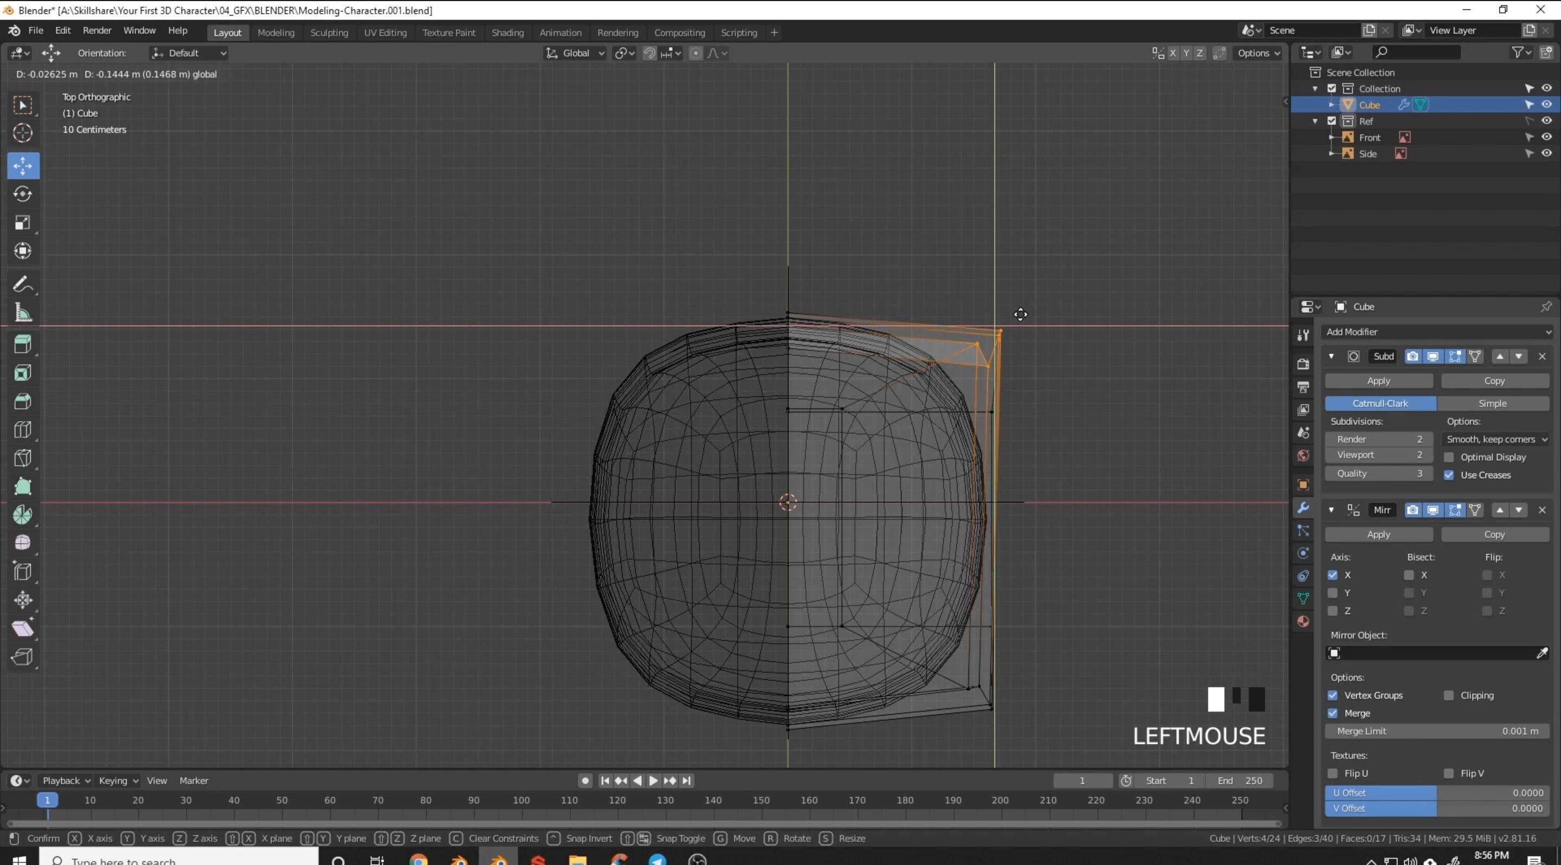Select the Measure ruler tool
This screenshot has width=1561, height=865.
[22, 313]
